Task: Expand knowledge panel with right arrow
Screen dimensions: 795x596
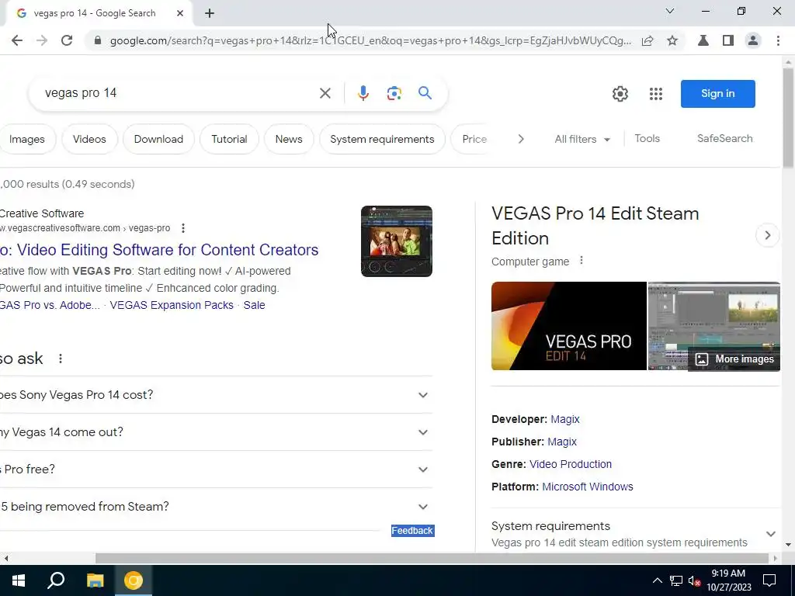Action: pos(767,236)
